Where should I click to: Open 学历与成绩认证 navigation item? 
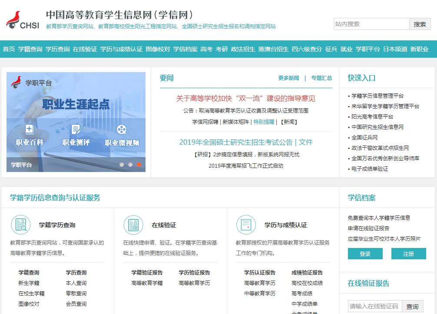click(x=121, y=50)
